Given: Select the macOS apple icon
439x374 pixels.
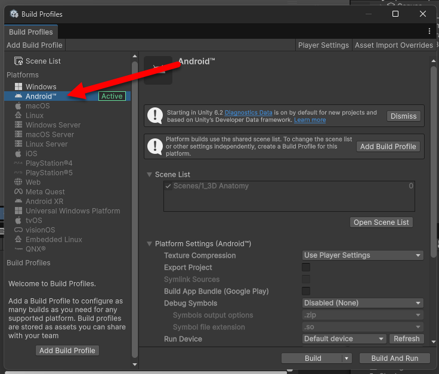Looking at the screenshot, I should (x=18, y=106).
